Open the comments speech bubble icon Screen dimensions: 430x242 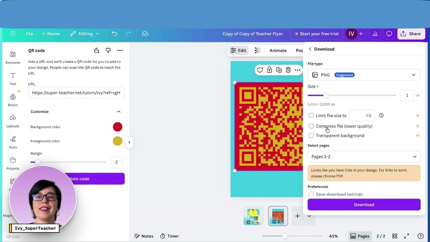(389, 34)
